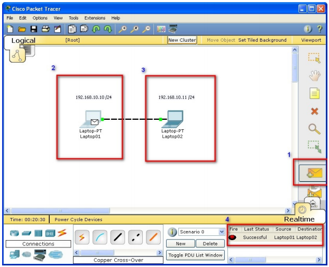Choose the Select tool in the right sidebar

point(314,58)
